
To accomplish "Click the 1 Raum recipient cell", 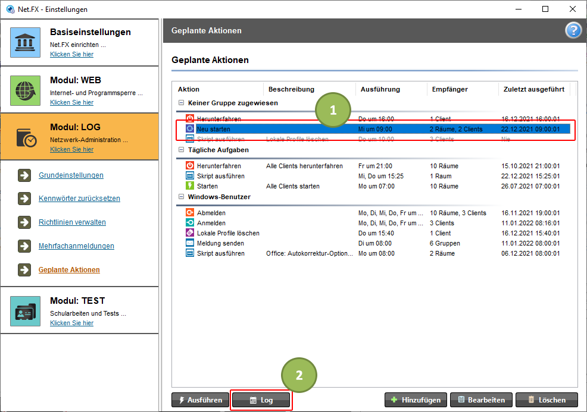I will click(x=441, y=176).
